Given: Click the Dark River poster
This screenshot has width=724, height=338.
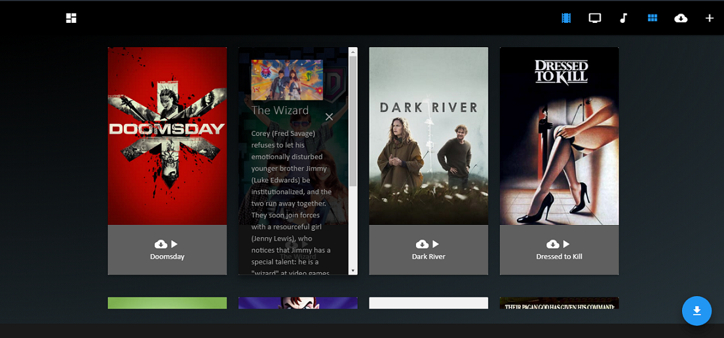Looking at the screenshot, I should 429,136.
